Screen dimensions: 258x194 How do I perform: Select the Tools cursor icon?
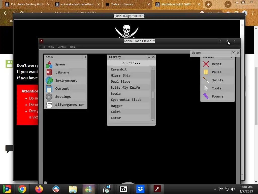(206, 88)
